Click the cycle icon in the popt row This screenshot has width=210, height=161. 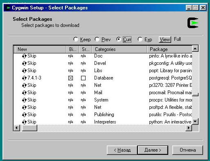pyautogui.click(x=24, y=71)
